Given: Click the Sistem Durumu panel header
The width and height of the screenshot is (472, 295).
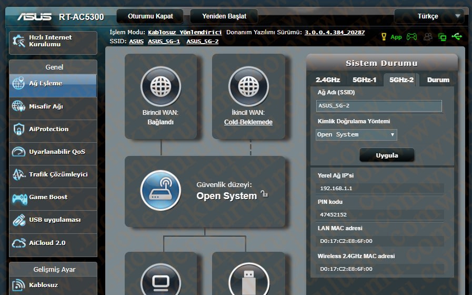Looking at the screenshot, I should 381,63.
